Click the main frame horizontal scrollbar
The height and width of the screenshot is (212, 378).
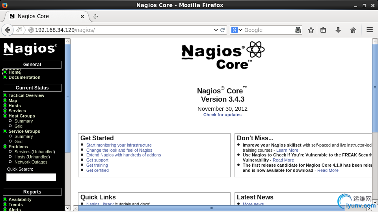coord(211,208)
